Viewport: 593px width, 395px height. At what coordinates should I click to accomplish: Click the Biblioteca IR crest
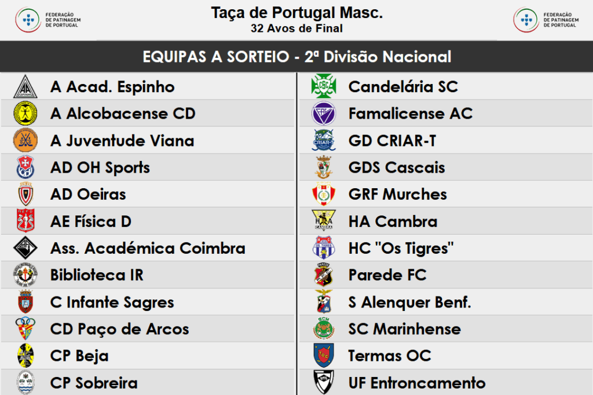click(x=25, y=275)
